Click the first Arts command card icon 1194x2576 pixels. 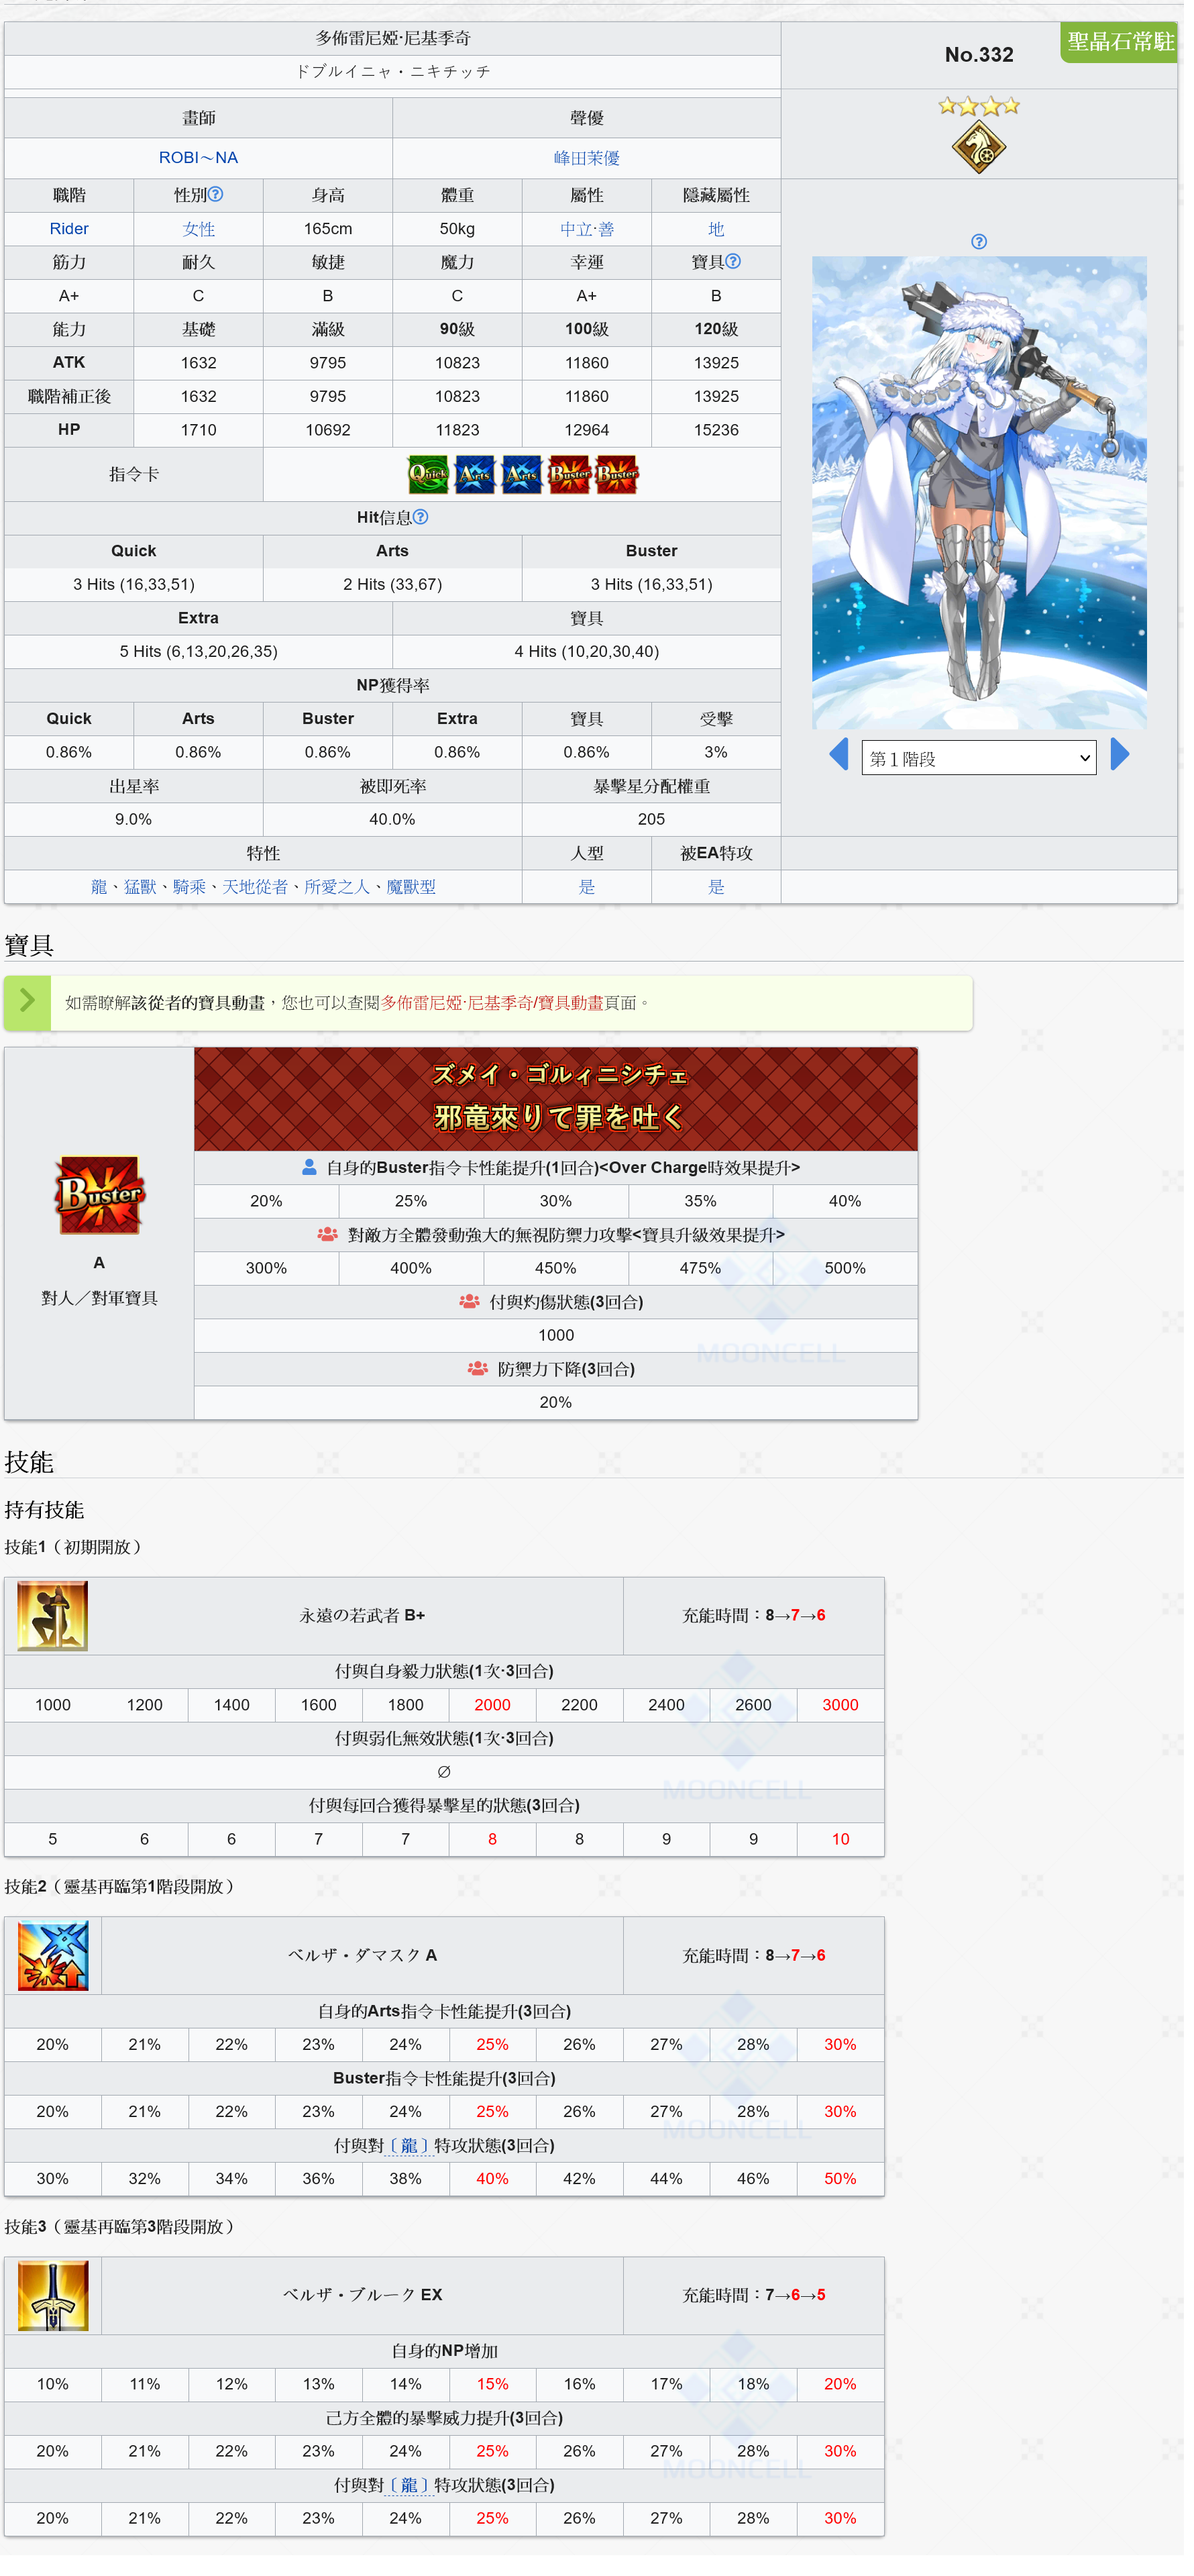[x=479, y=478]
